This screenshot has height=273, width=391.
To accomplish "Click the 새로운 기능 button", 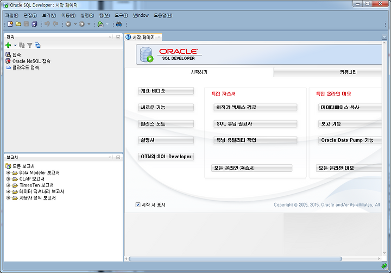I will tap(166, 107).
